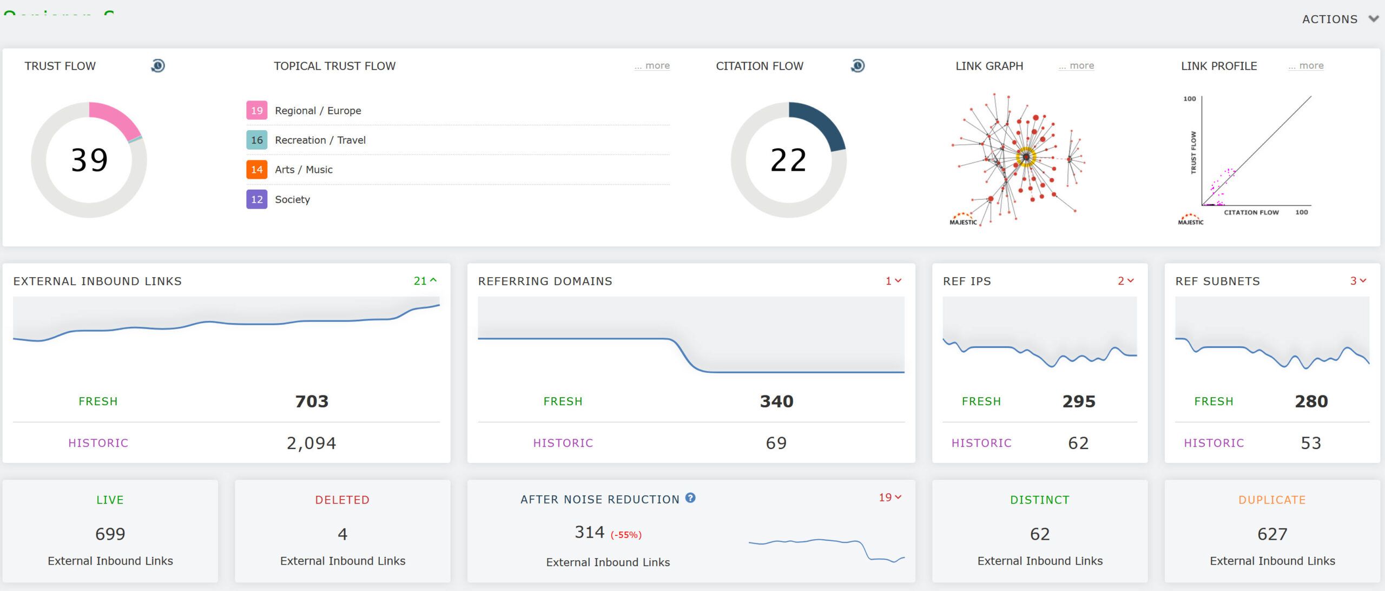The width and height of the screenshot is (1385, 591).
Task: Open Link Graph more link
Action: pyautogui.click(x=1076, y=65)
